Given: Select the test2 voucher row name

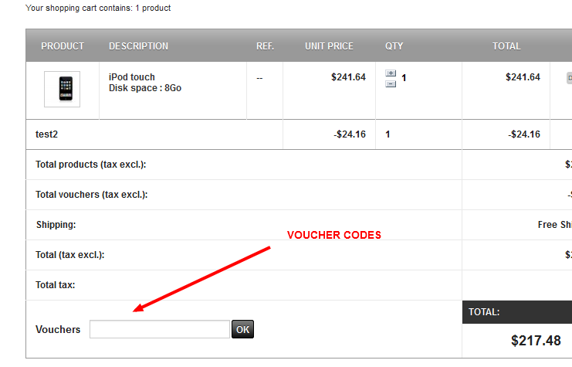Looking at the screenshot, I should [47, 134].
